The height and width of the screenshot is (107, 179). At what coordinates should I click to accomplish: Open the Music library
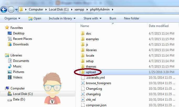(15, 66)
